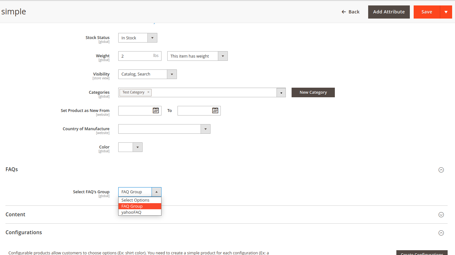Click the back arrow beside Back

tap(343, 12)
